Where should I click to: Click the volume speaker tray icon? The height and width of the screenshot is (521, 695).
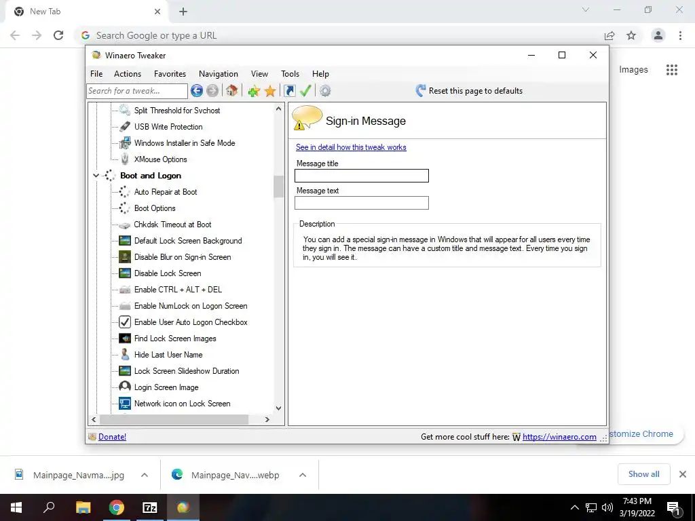coord(607,507)
